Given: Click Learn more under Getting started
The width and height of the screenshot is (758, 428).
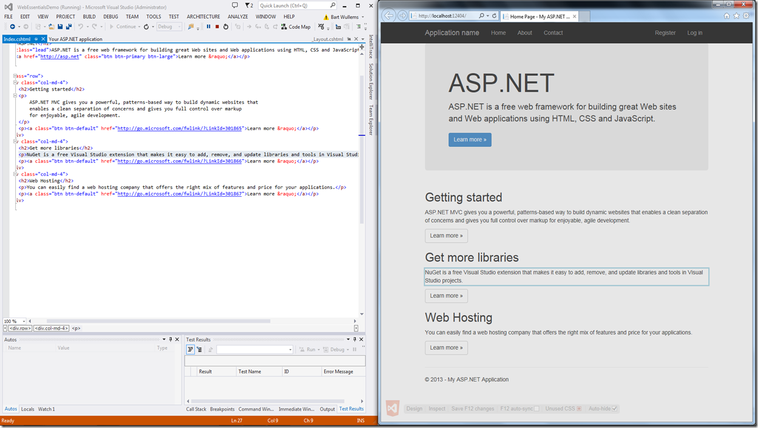Looking at the screenshot, I should tap(446, 236).
